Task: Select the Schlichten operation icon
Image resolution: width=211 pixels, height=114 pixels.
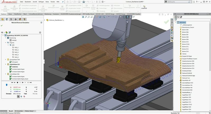Action: click(x=10, y=67)
